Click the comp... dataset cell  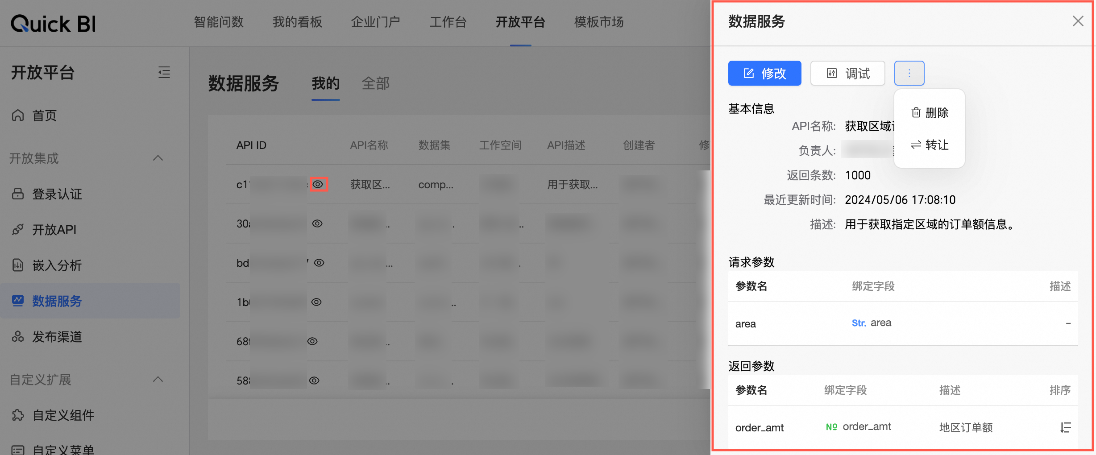tap(436, 184)
